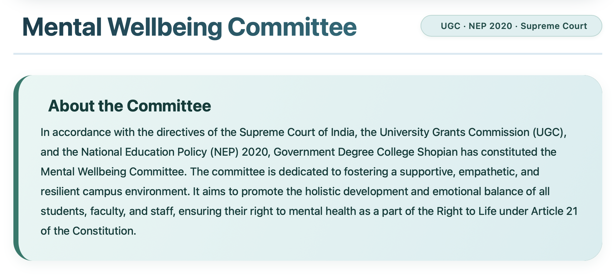Click "UGC" text inside the header badge
The height and width of the screenshot is (277, 615).
pyautogui.click(x=451, y=26)
